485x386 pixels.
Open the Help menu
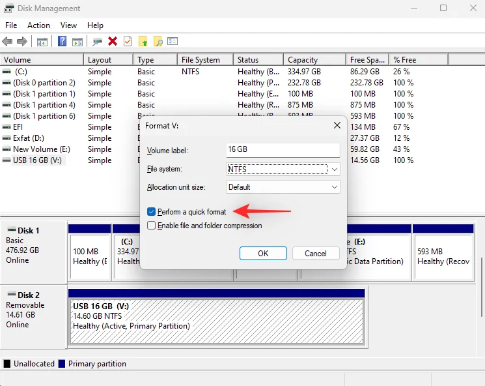(x=95, y=25)
